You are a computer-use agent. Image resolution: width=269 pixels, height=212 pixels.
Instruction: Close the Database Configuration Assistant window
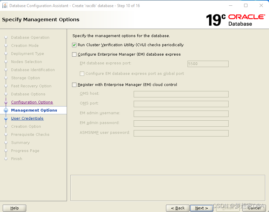(261, 6)
